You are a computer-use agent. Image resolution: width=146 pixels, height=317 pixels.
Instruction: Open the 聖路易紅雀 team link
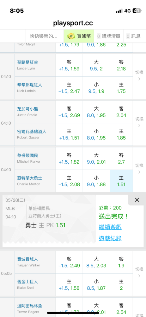point(27,62)
